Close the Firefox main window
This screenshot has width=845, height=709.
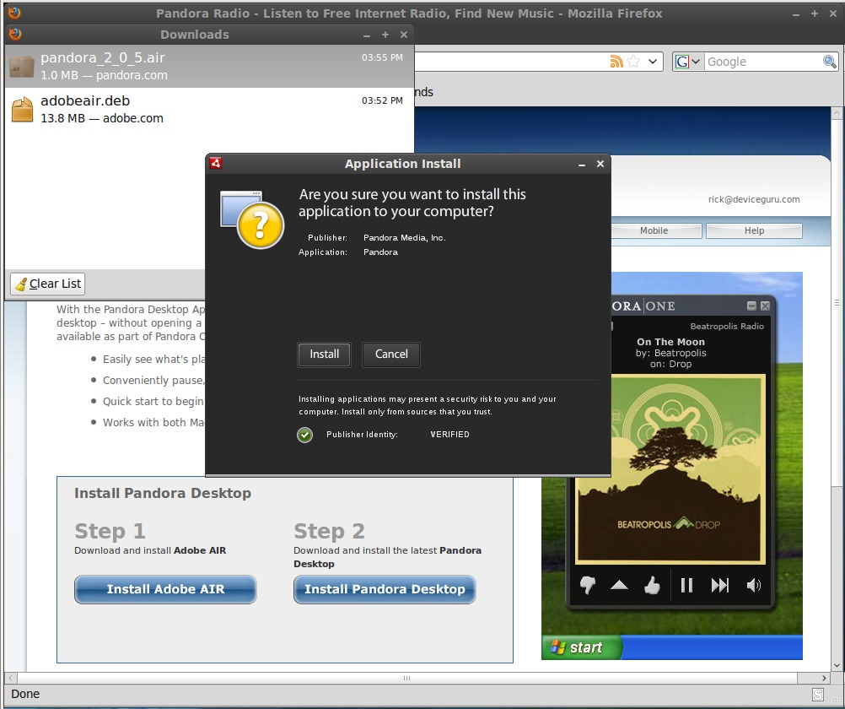point(833,14)
